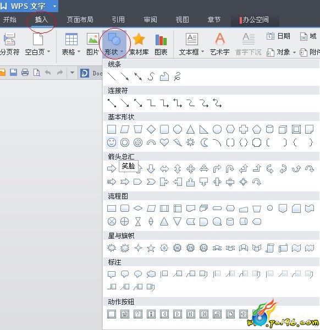320x330 pixels.
Task: Click the Redo arrow
Action: (60, 73)
